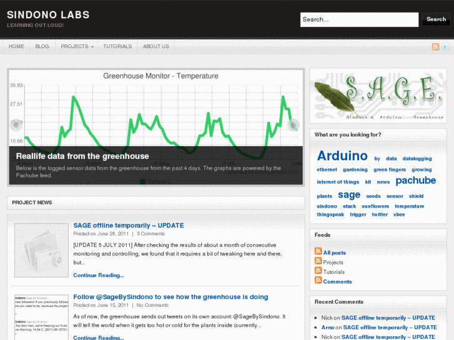The height and width of the screenshot is (340, 454).
Task: Select the seeds tag
Action: coord(373,196)
